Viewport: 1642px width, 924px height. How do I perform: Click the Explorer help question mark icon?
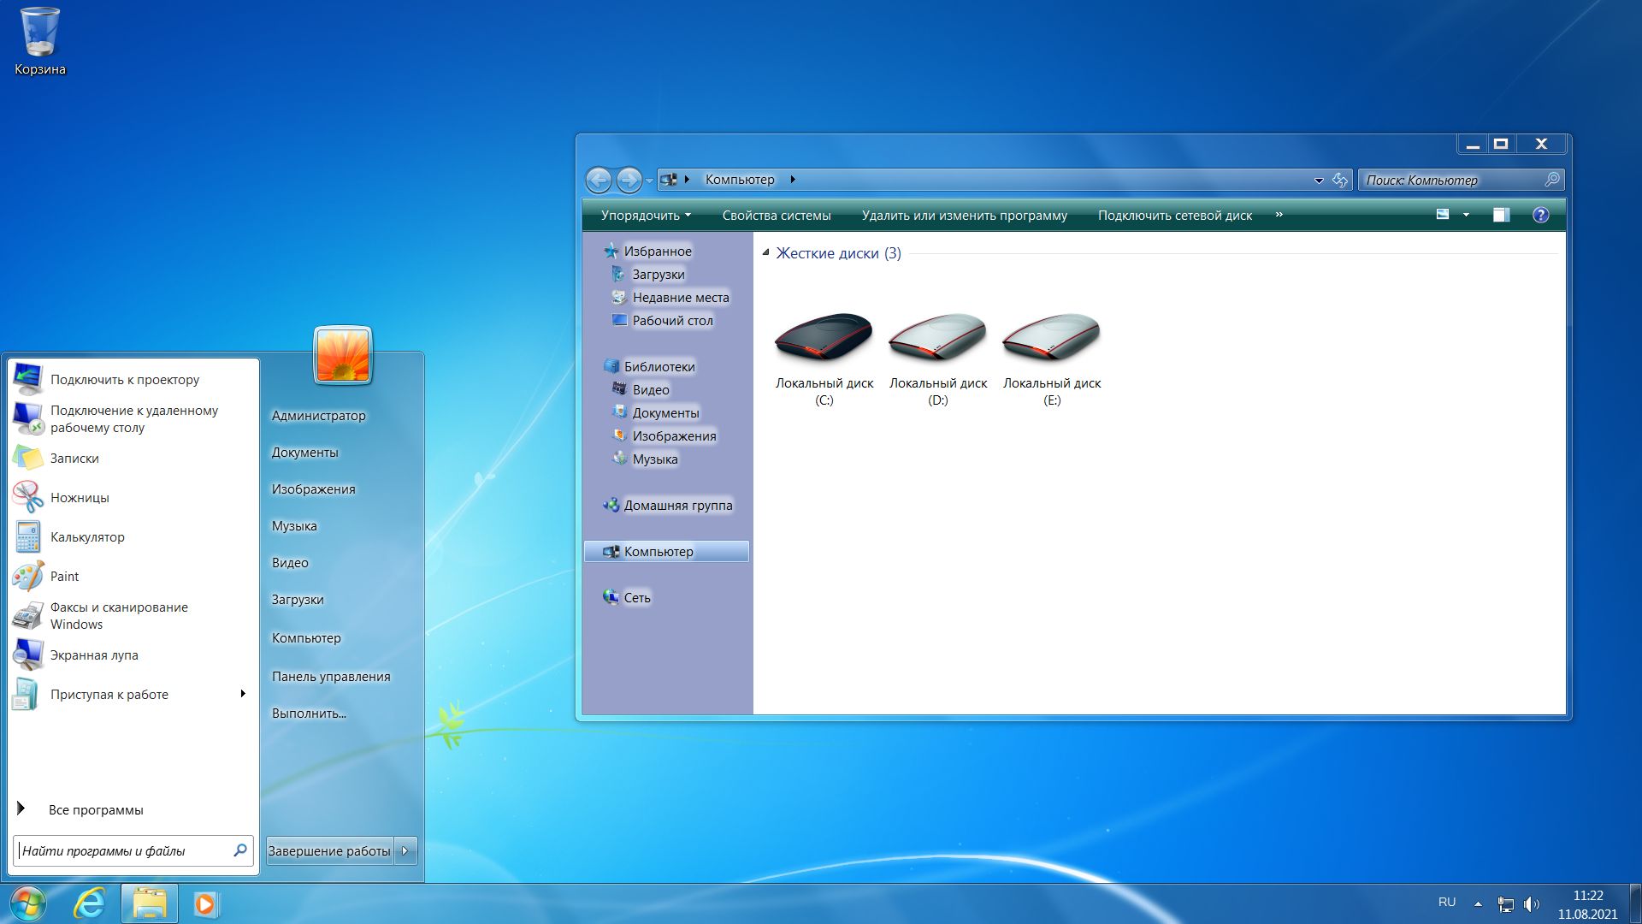(x=1540, y=216)
